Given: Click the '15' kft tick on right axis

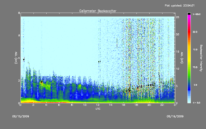Looking at the screenshot, I should (178, 52).
